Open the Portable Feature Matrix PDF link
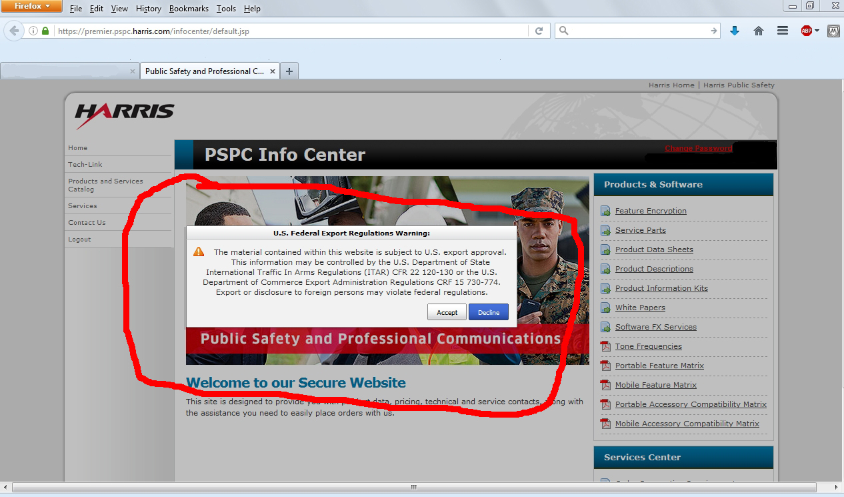Screen dimensions: 844x497 coord(659,366)
